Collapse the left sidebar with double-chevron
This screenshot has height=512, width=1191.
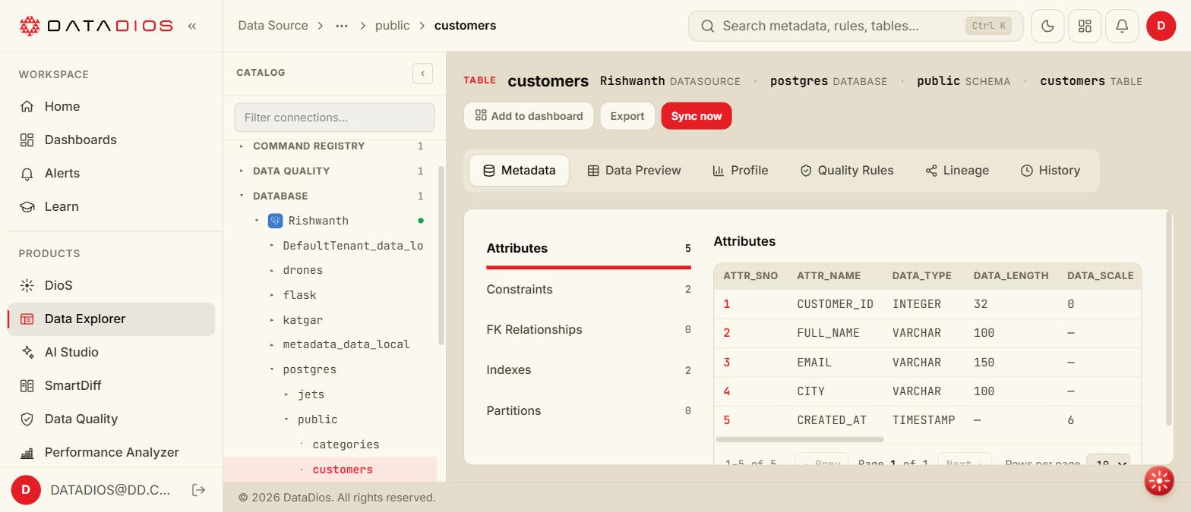coord(192,26)
